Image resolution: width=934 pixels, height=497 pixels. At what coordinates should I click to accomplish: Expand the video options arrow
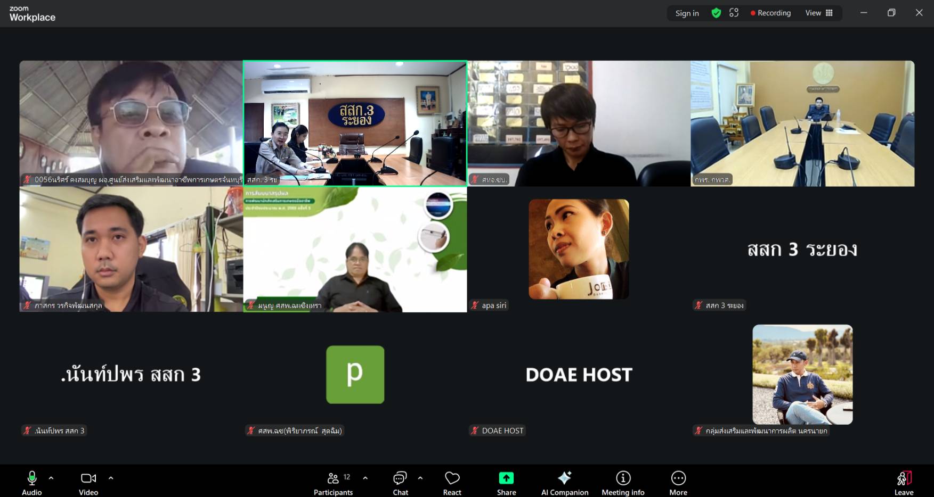[x=111, y=478]
